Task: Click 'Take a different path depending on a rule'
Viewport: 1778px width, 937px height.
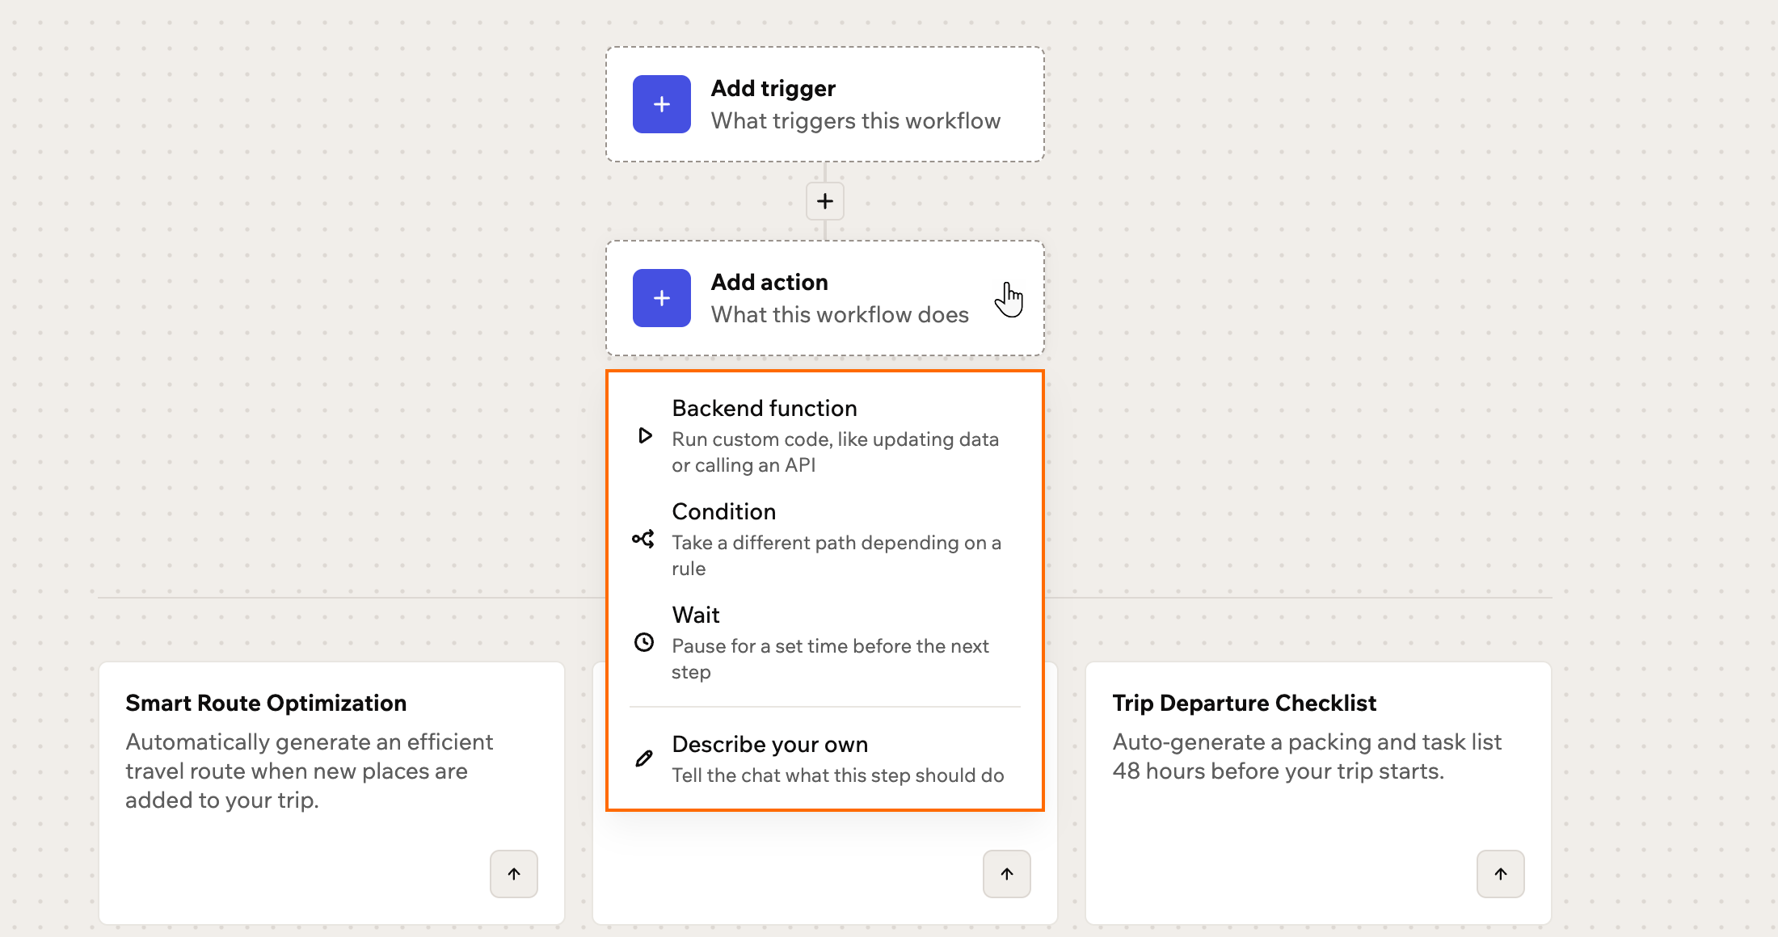Action: tap(836, 556)
